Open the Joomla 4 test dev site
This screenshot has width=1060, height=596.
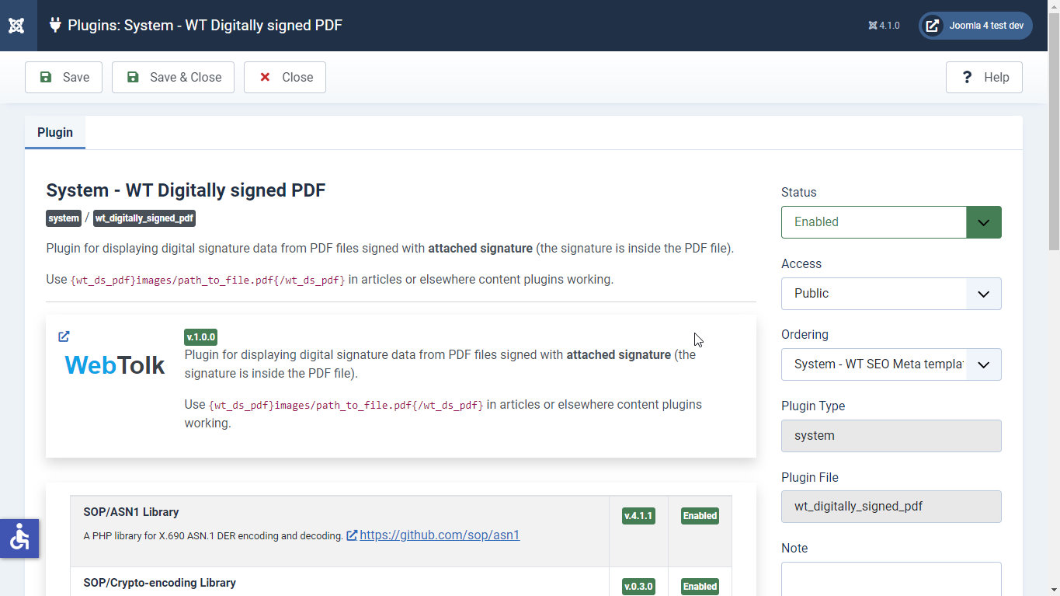click(975, 26)
